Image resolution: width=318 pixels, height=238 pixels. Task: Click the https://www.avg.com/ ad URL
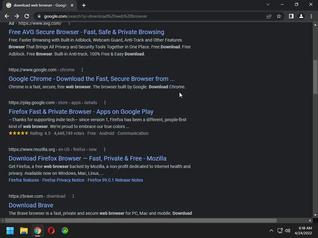pyautogui.click(x=40, y=24)
